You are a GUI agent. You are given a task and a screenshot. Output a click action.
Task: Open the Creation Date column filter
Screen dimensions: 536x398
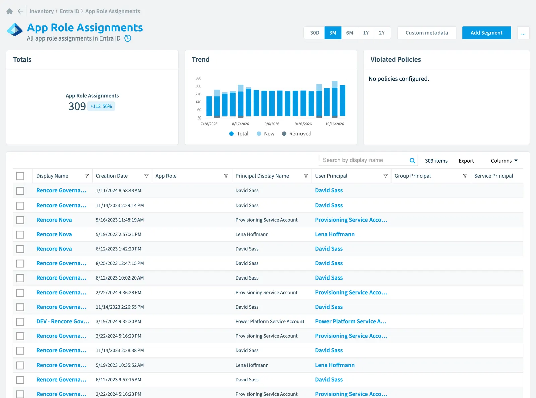point(146,176)
